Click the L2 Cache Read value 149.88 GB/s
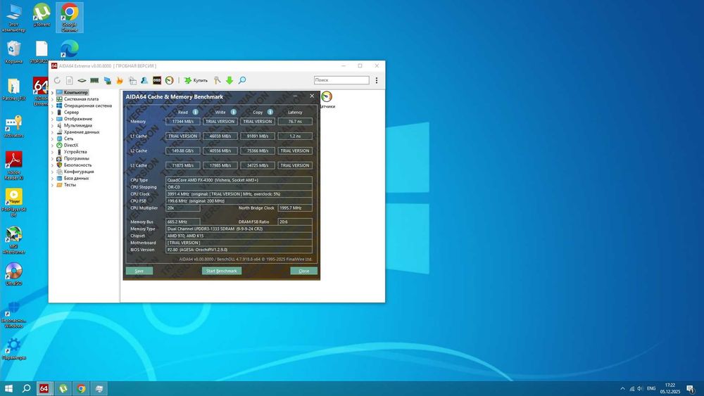The image size is (704, 396). [183, 151]
